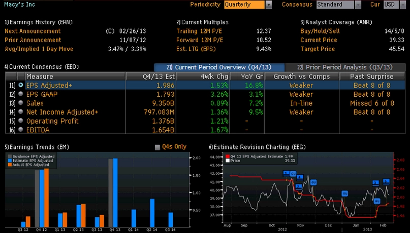The image size is (410, 233).
Task: Click the Est. LTG (EPS) label
Action: pos(196,49)
